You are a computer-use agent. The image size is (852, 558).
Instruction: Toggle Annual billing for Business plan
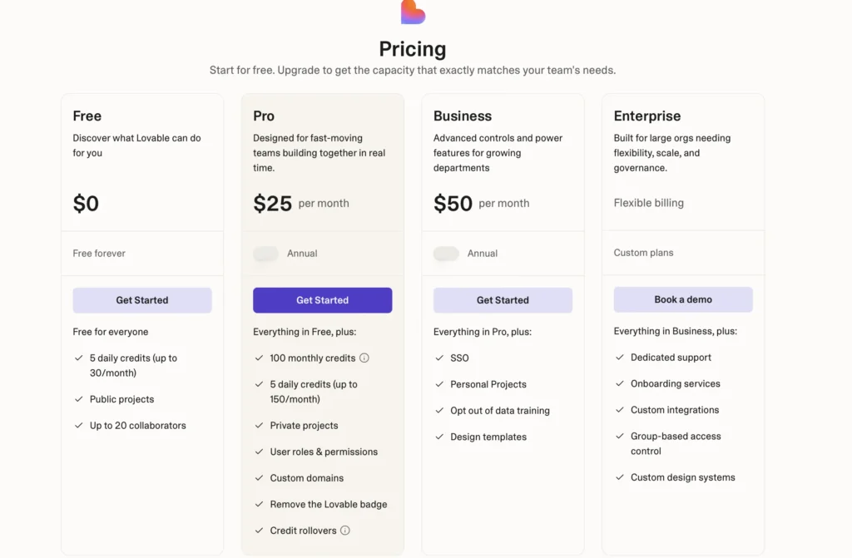coord(446,254)
